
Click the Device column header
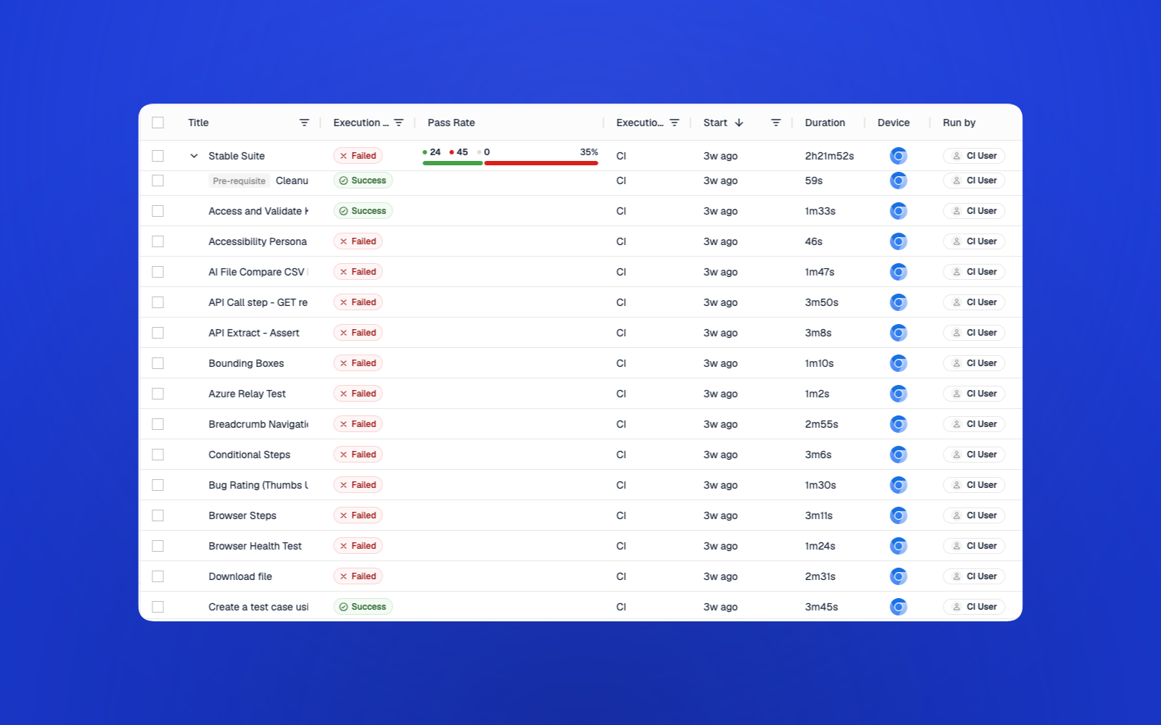pyautogui.click(x=893, y=123)
